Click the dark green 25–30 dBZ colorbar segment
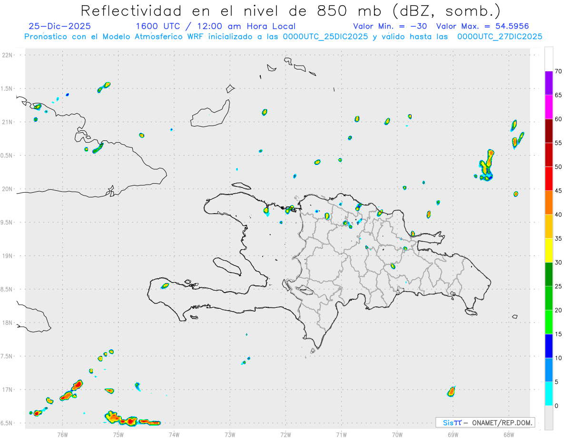 549,274
